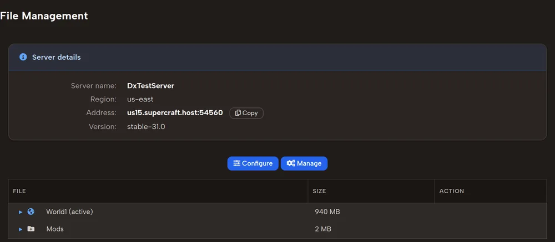
Task: Click the stable-31.0 version value
Action: 146,126
